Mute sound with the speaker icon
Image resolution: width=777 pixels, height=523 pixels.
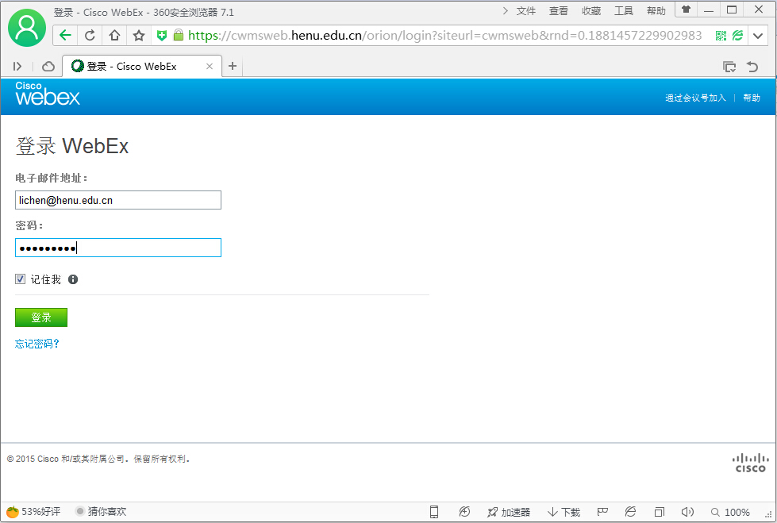[x=687, y=512]
